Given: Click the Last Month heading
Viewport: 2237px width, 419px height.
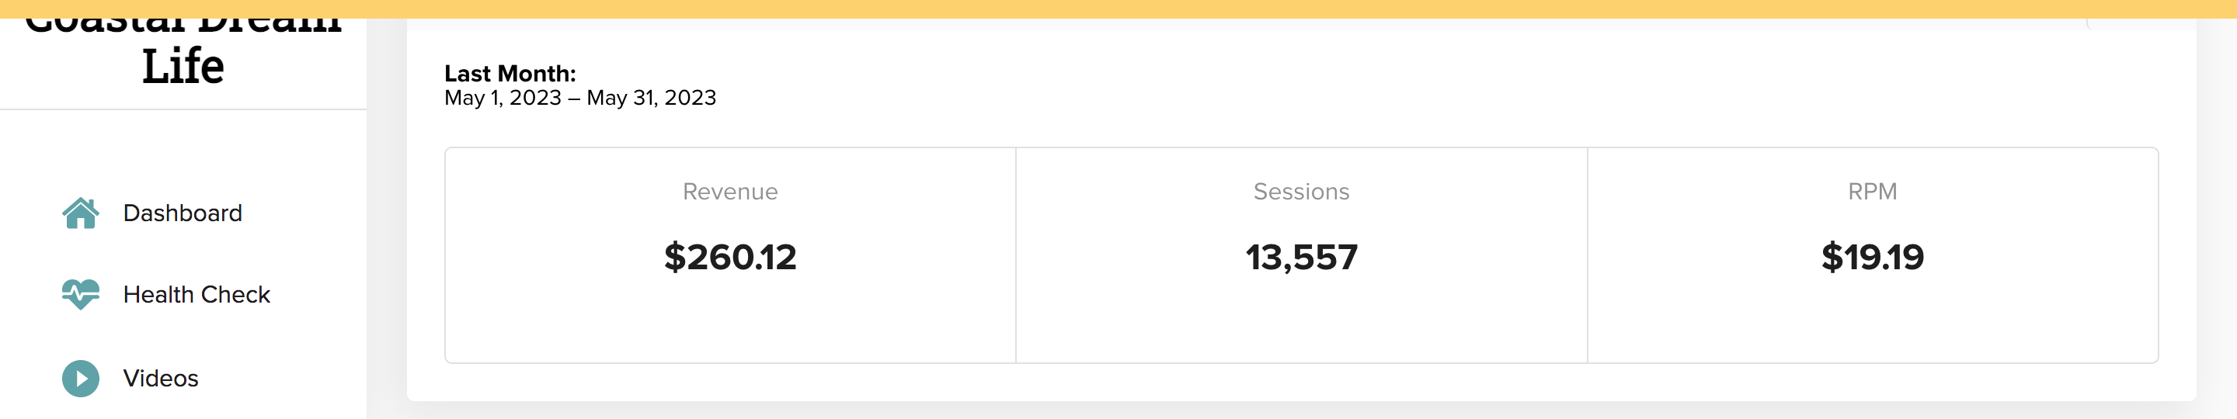Looking at the screenshot, I should point(510,74).
